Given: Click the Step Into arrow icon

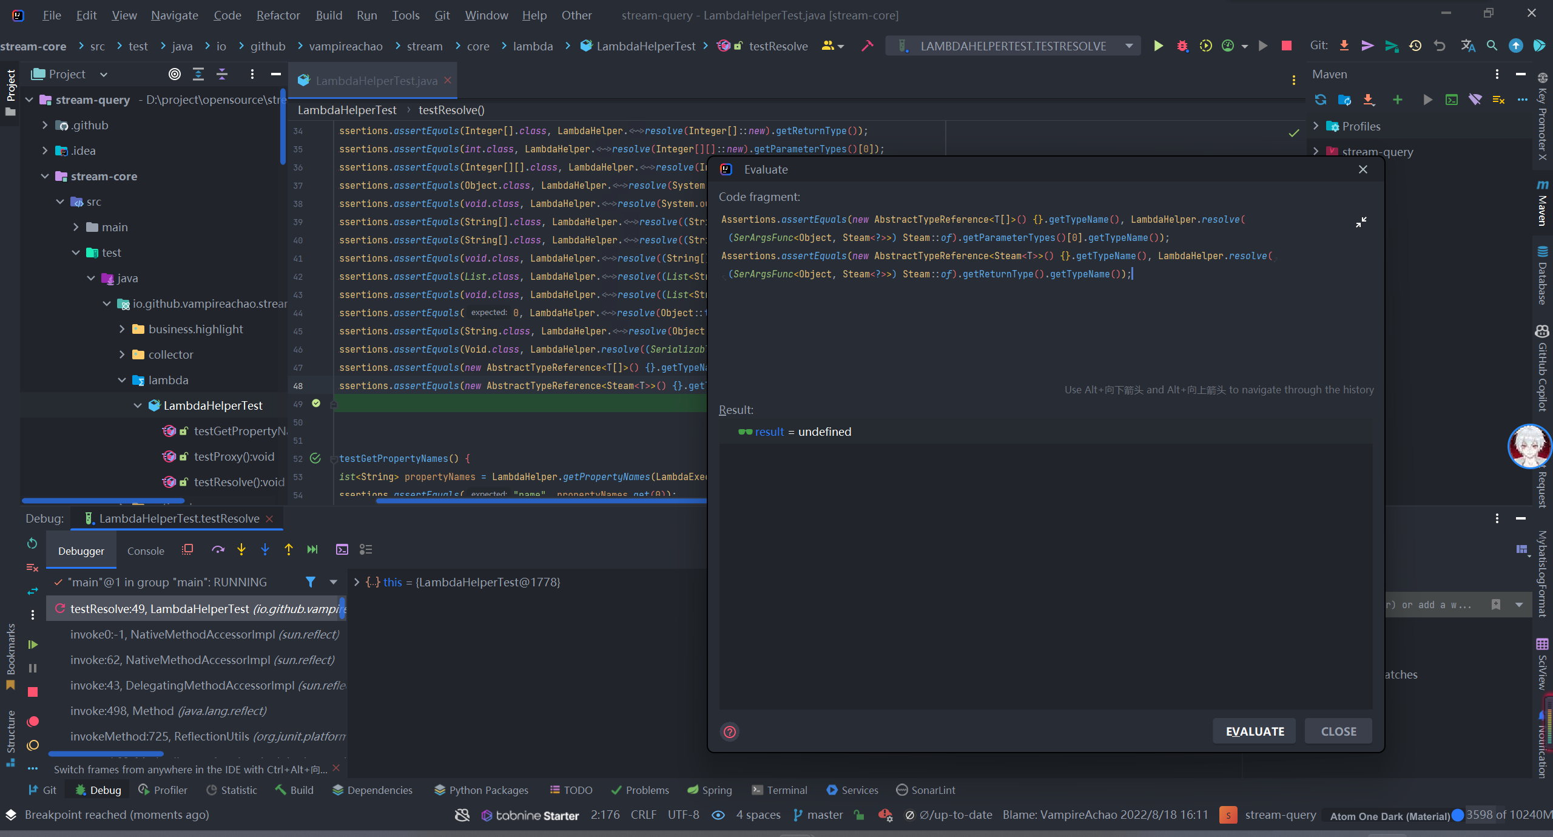Looking at the screenshot, I should click(241, 550).
